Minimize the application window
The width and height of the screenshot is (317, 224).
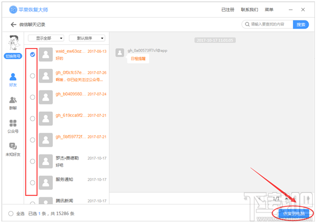tap(291, 10)
